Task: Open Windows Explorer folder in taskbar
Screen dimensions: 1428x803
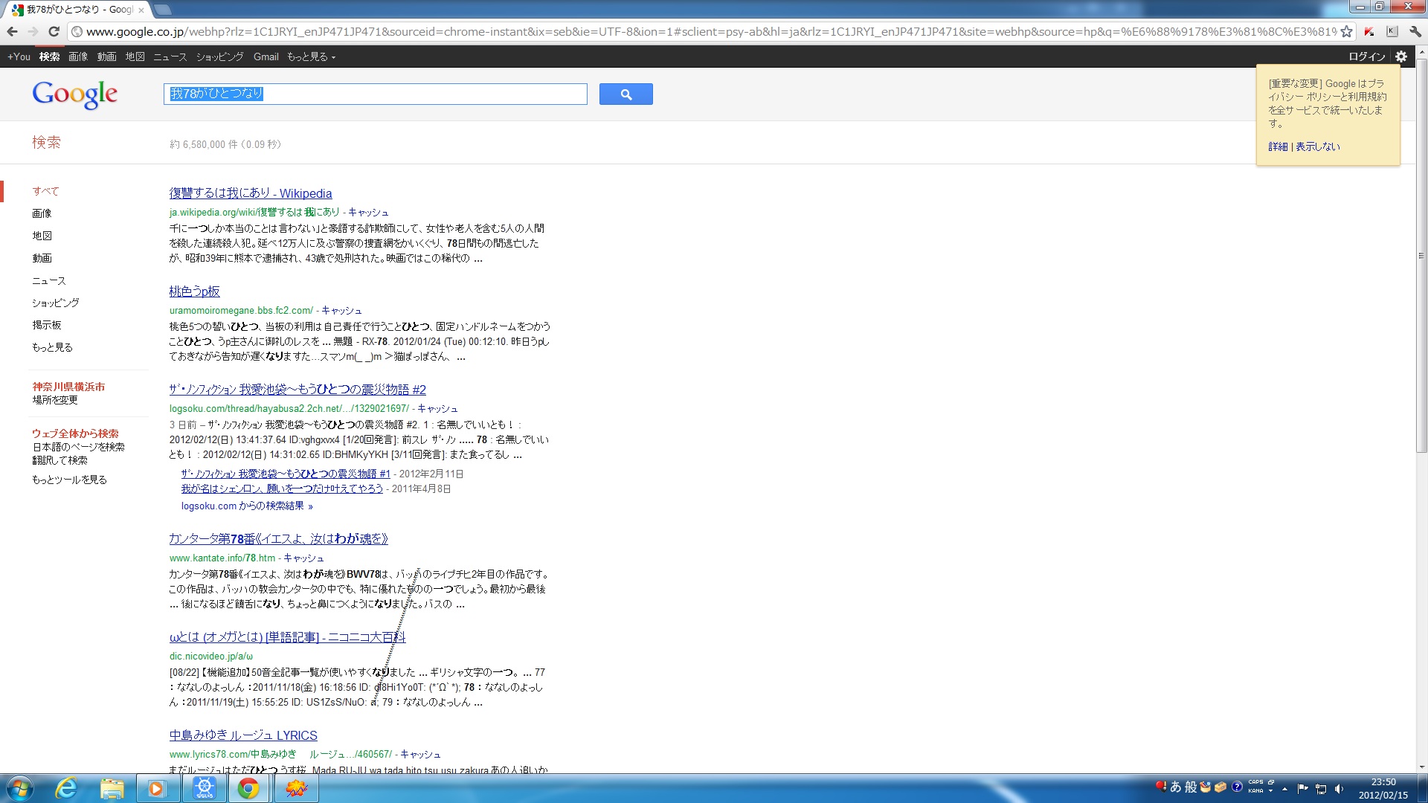Action: point(112,788)
